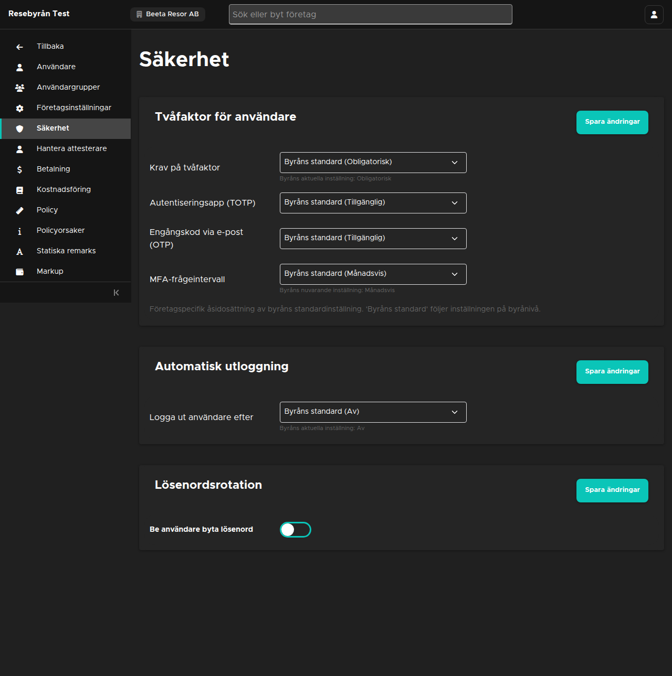
Task: Click the Företagspecifik åsidosättning description text
Action: tap(345, 309)
